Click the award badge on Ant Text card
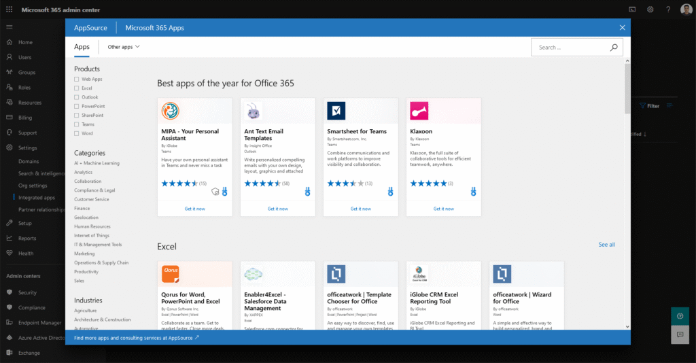The image size is (696, 363). pyautogui.click(x=307, y=192)
